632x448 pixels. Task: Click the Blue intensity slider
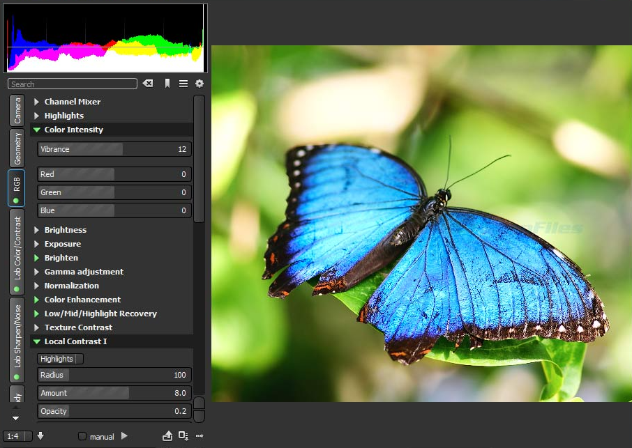114,210
